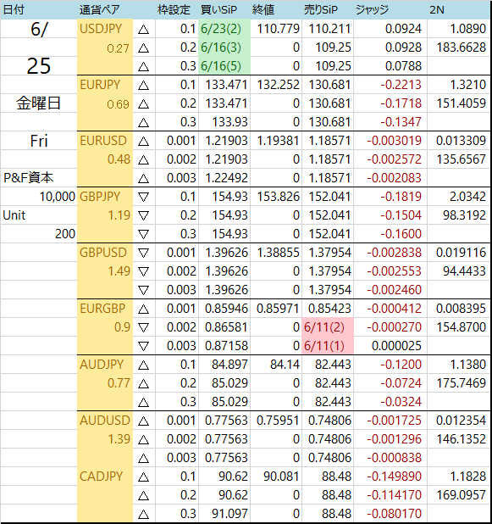Click the 金曜日 weekday cell
The image size is (492, 524).
pyautogui.click(x=38, y=103)
